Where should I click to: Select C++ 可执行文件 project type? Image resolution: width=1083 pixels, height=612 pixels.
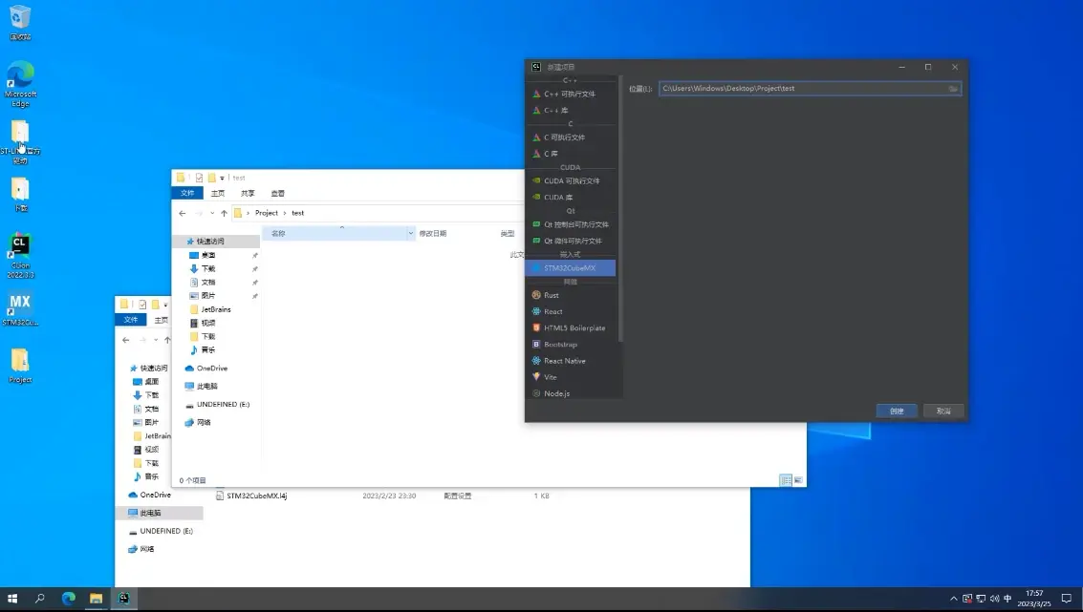tap(571, 94)
